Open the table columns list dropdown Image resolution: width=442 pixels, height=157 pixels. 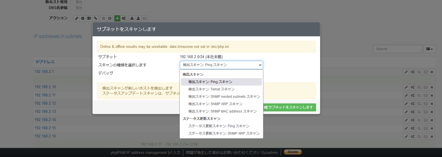pyautogui.click(x=429, y=49)
